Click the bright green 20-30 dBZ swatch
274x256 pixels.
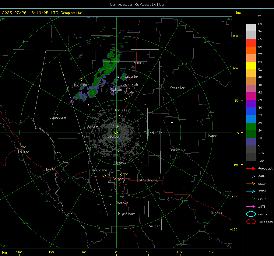[251, 127]
